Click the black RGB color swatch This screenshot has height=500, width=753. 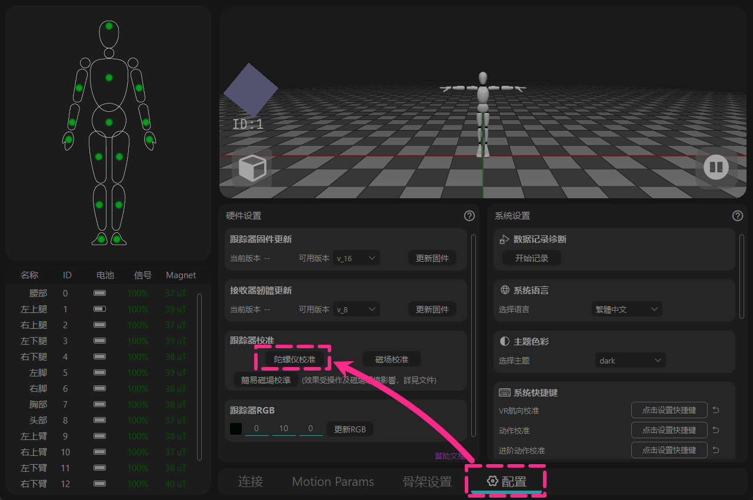pos(235,429)
